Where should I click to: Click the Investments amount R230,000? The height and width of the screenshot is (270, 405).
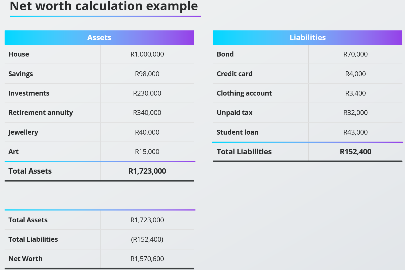tap(147, 93)
